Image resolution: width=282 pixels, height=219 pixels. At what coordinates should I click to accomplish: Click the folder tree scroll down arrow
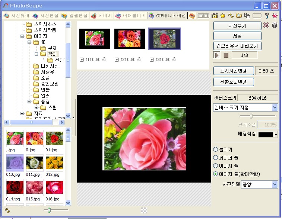click(x=68, y=116)
